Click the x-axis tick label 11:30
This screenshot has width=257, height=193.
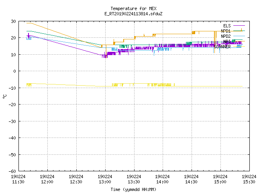click(x=18, y=182)
